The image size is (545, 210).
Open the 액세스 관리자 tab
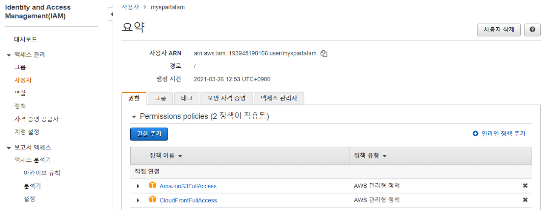coord(279,98)
